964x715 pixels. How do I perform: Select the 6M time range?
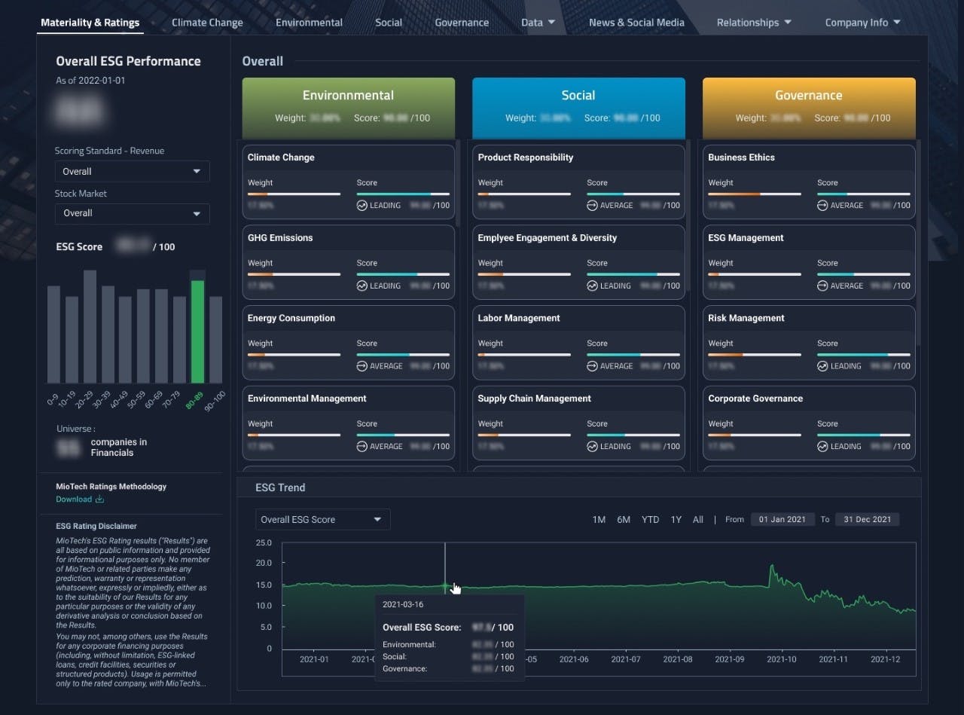(624, 520)
